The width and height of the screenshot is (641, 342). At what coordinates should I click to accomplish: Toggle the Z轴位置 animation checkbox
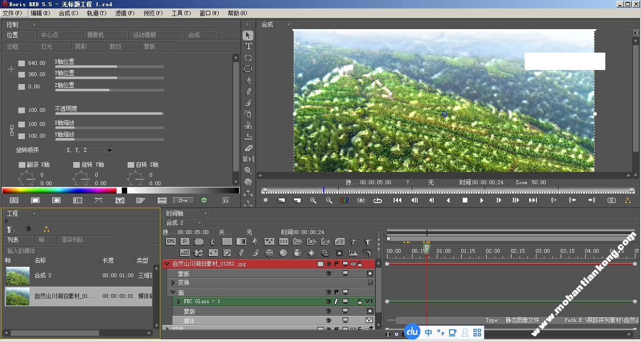22,86
